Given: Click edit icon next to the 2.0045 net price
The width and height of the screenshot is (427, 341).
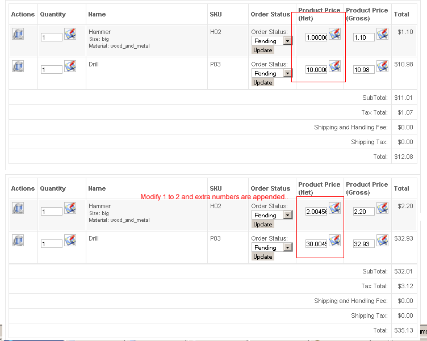Looking at the screenshot, I should 334,208.
